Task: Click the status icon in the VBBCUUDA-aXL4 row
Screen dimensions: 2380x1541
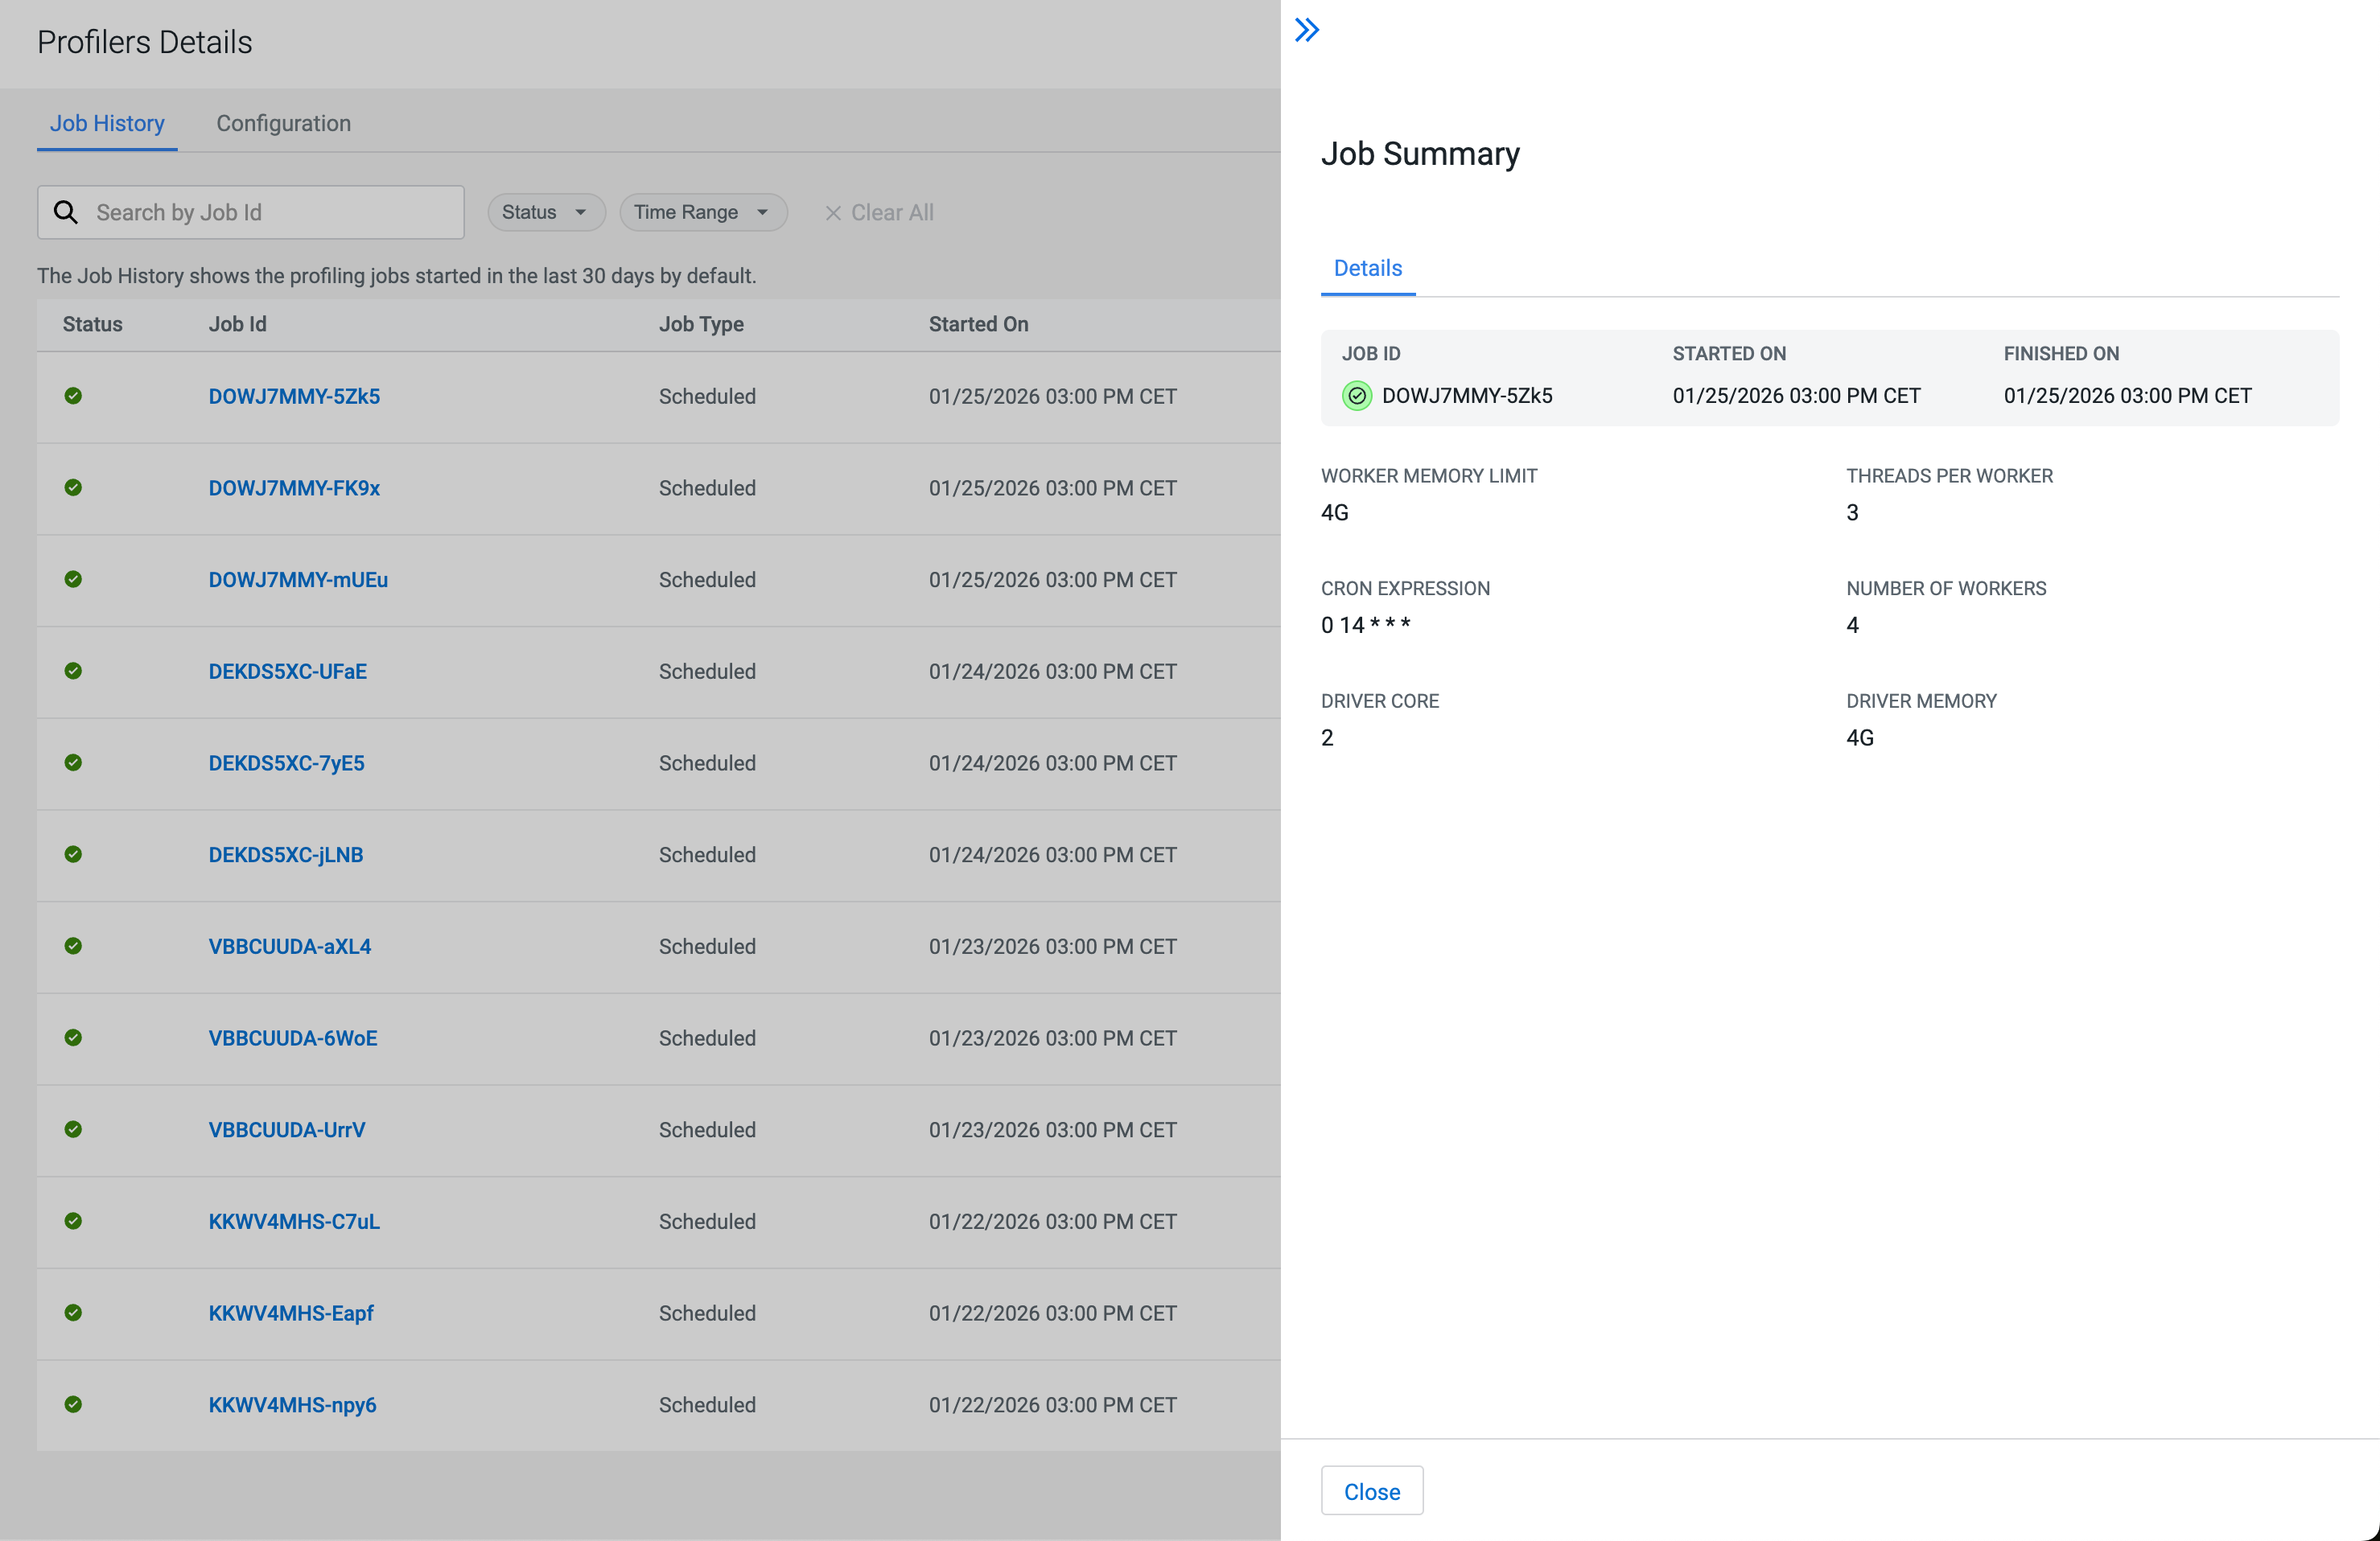Action: 73,945
